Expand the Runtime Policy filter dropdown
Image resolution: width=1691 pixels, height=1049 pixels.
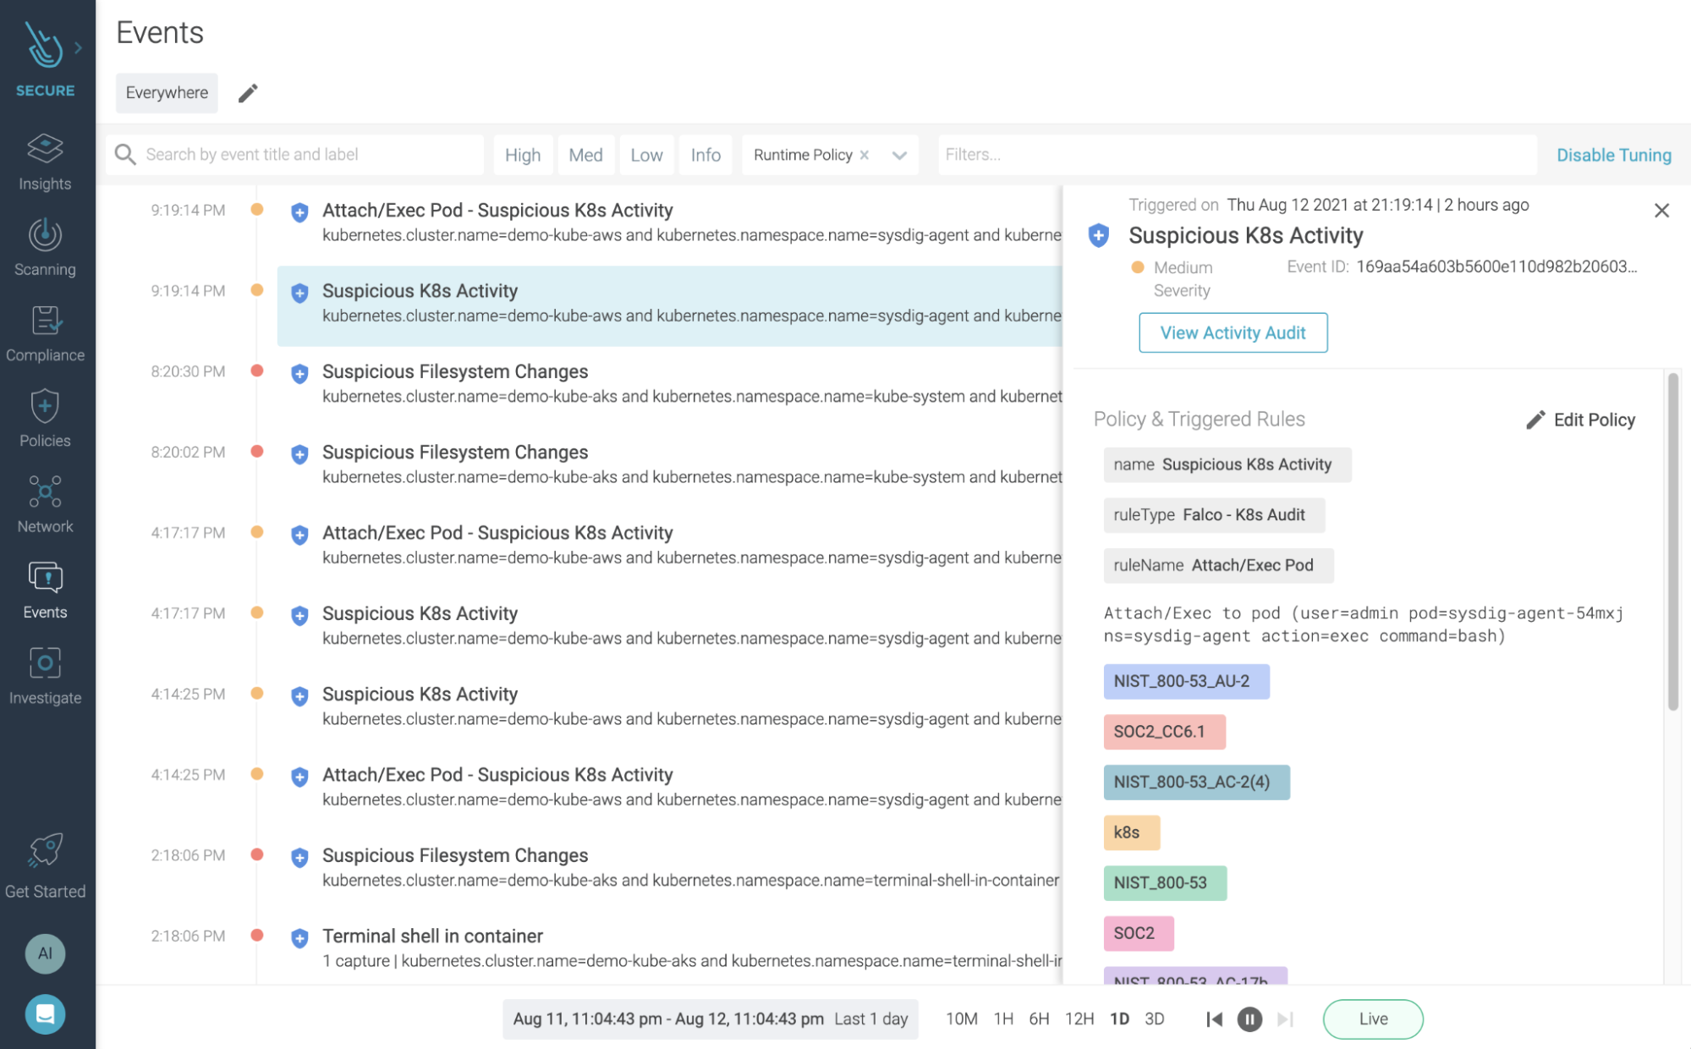[898, 154]
